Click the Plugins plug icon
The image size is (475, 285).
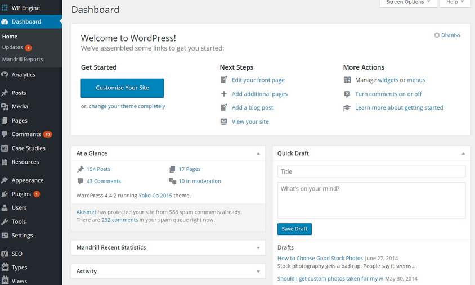click(5, 194)
